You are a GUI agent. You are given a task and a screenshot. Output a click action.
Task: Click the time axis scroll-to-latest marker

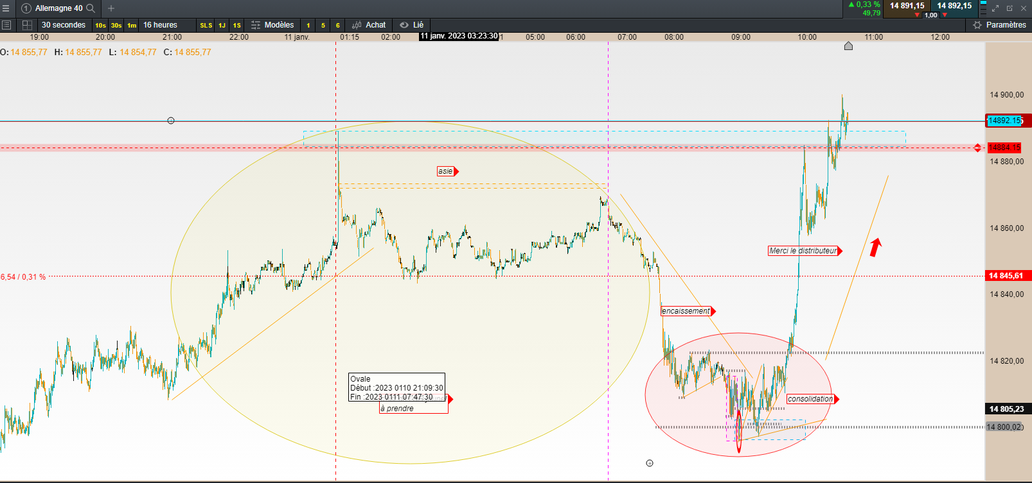coord(848,46)
